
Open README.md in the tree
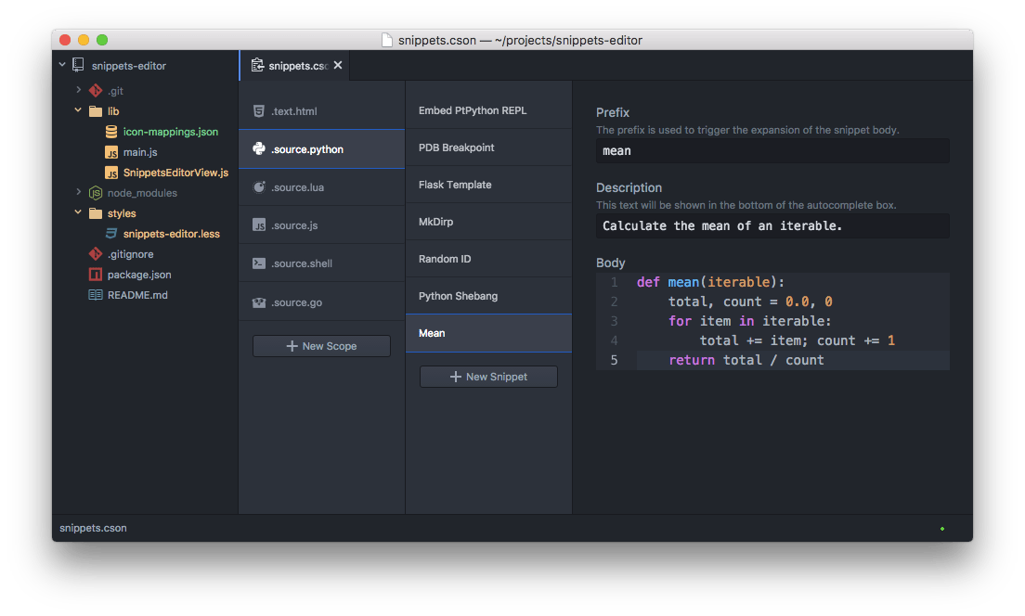click(137, 295)
